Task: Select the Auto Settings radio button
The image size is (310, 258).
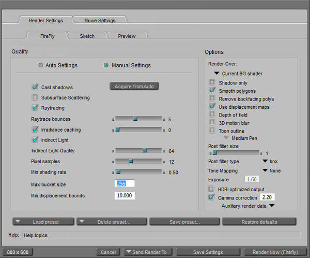Action: coord(41,65)
